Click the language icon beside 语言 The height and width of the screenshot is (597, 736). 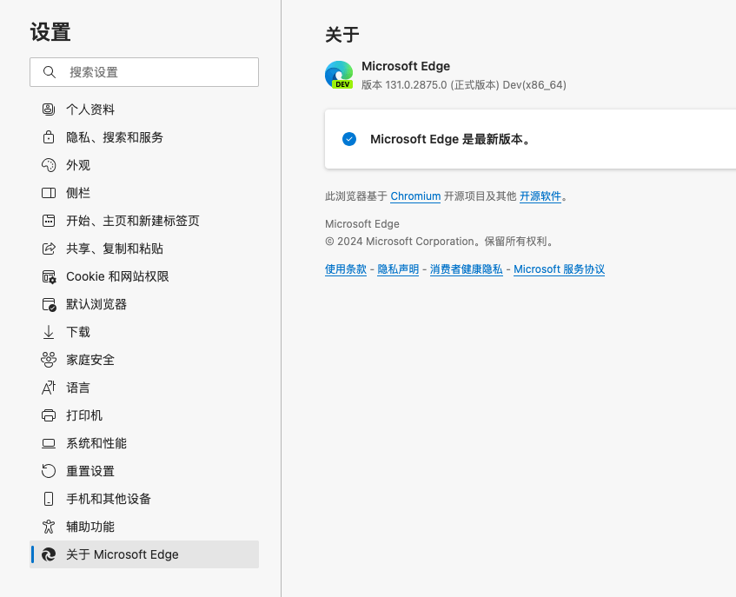click(x=49, y=388)
